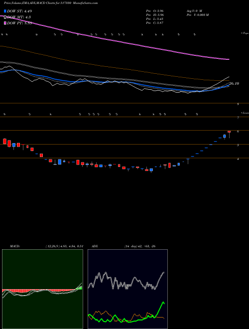The height and width of the screenshot is (329, 249).
Task: Click the 'Pre L' low value
Action: click(x=155, y=19)
